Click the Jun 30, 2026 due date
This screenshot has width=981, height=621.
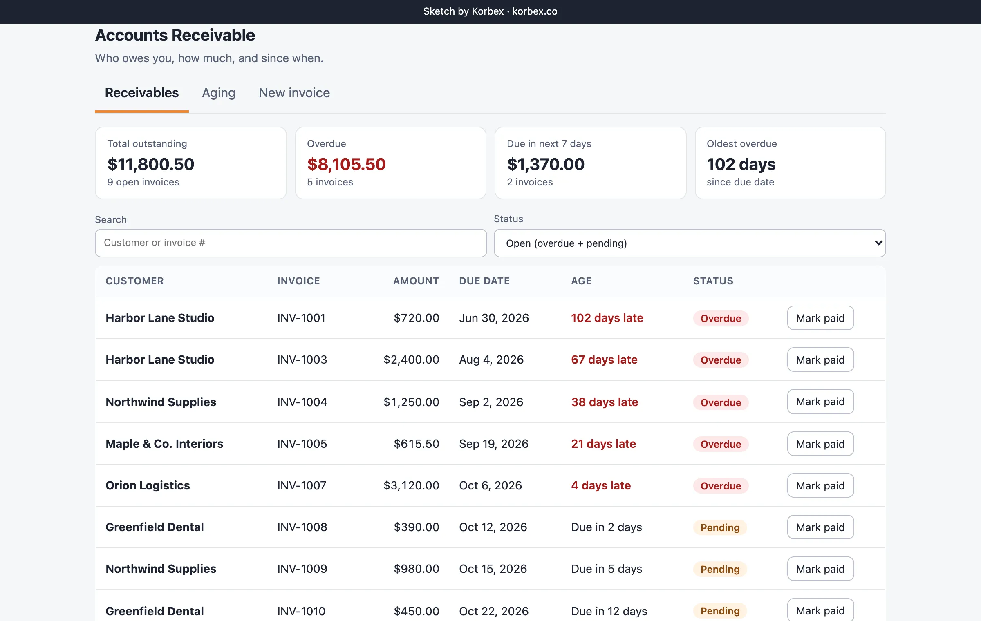494,318
